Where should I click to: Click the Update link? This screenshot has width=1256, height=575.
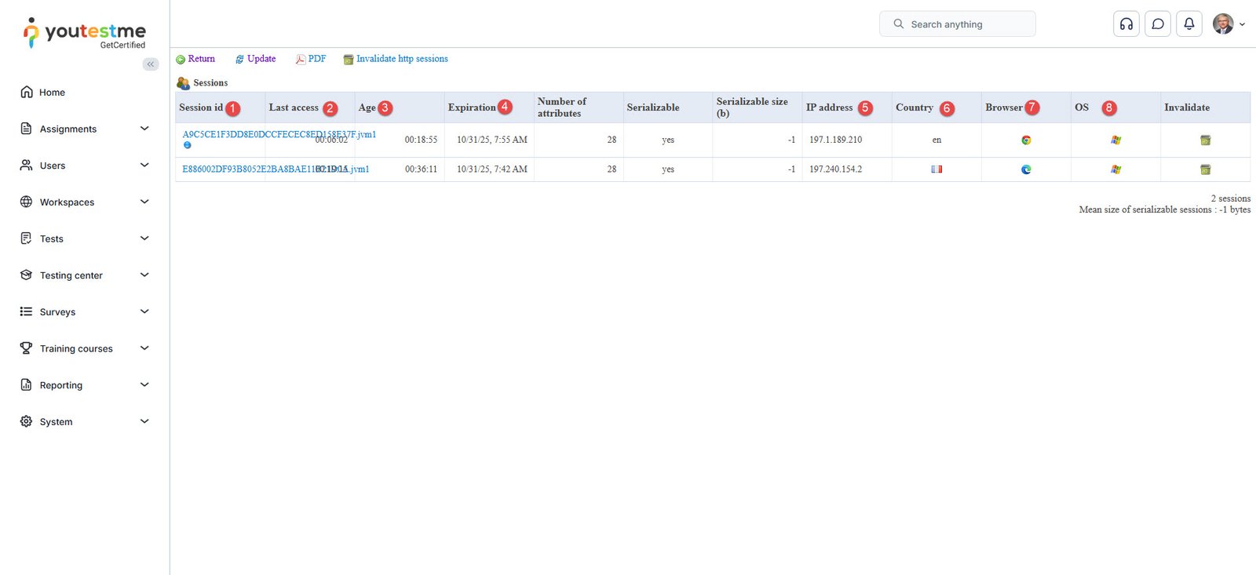click(261, 59)
